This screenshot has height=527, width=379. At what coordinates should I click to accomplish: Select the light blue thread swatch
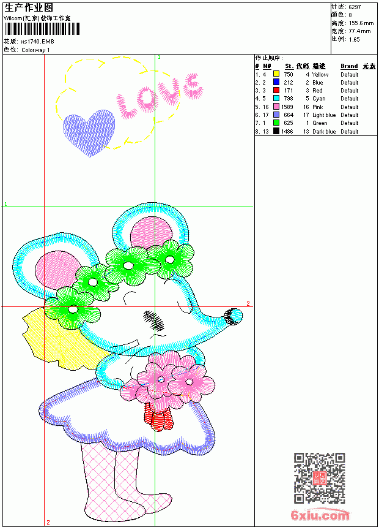pos(276,115)
